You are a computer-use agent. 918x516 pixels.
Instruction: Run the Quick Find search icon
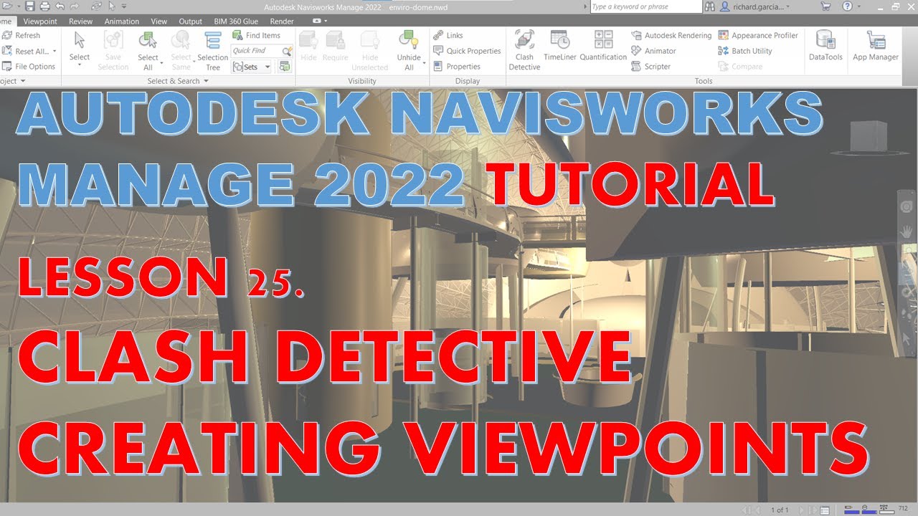pyautogui.click(x=287, y=51)
